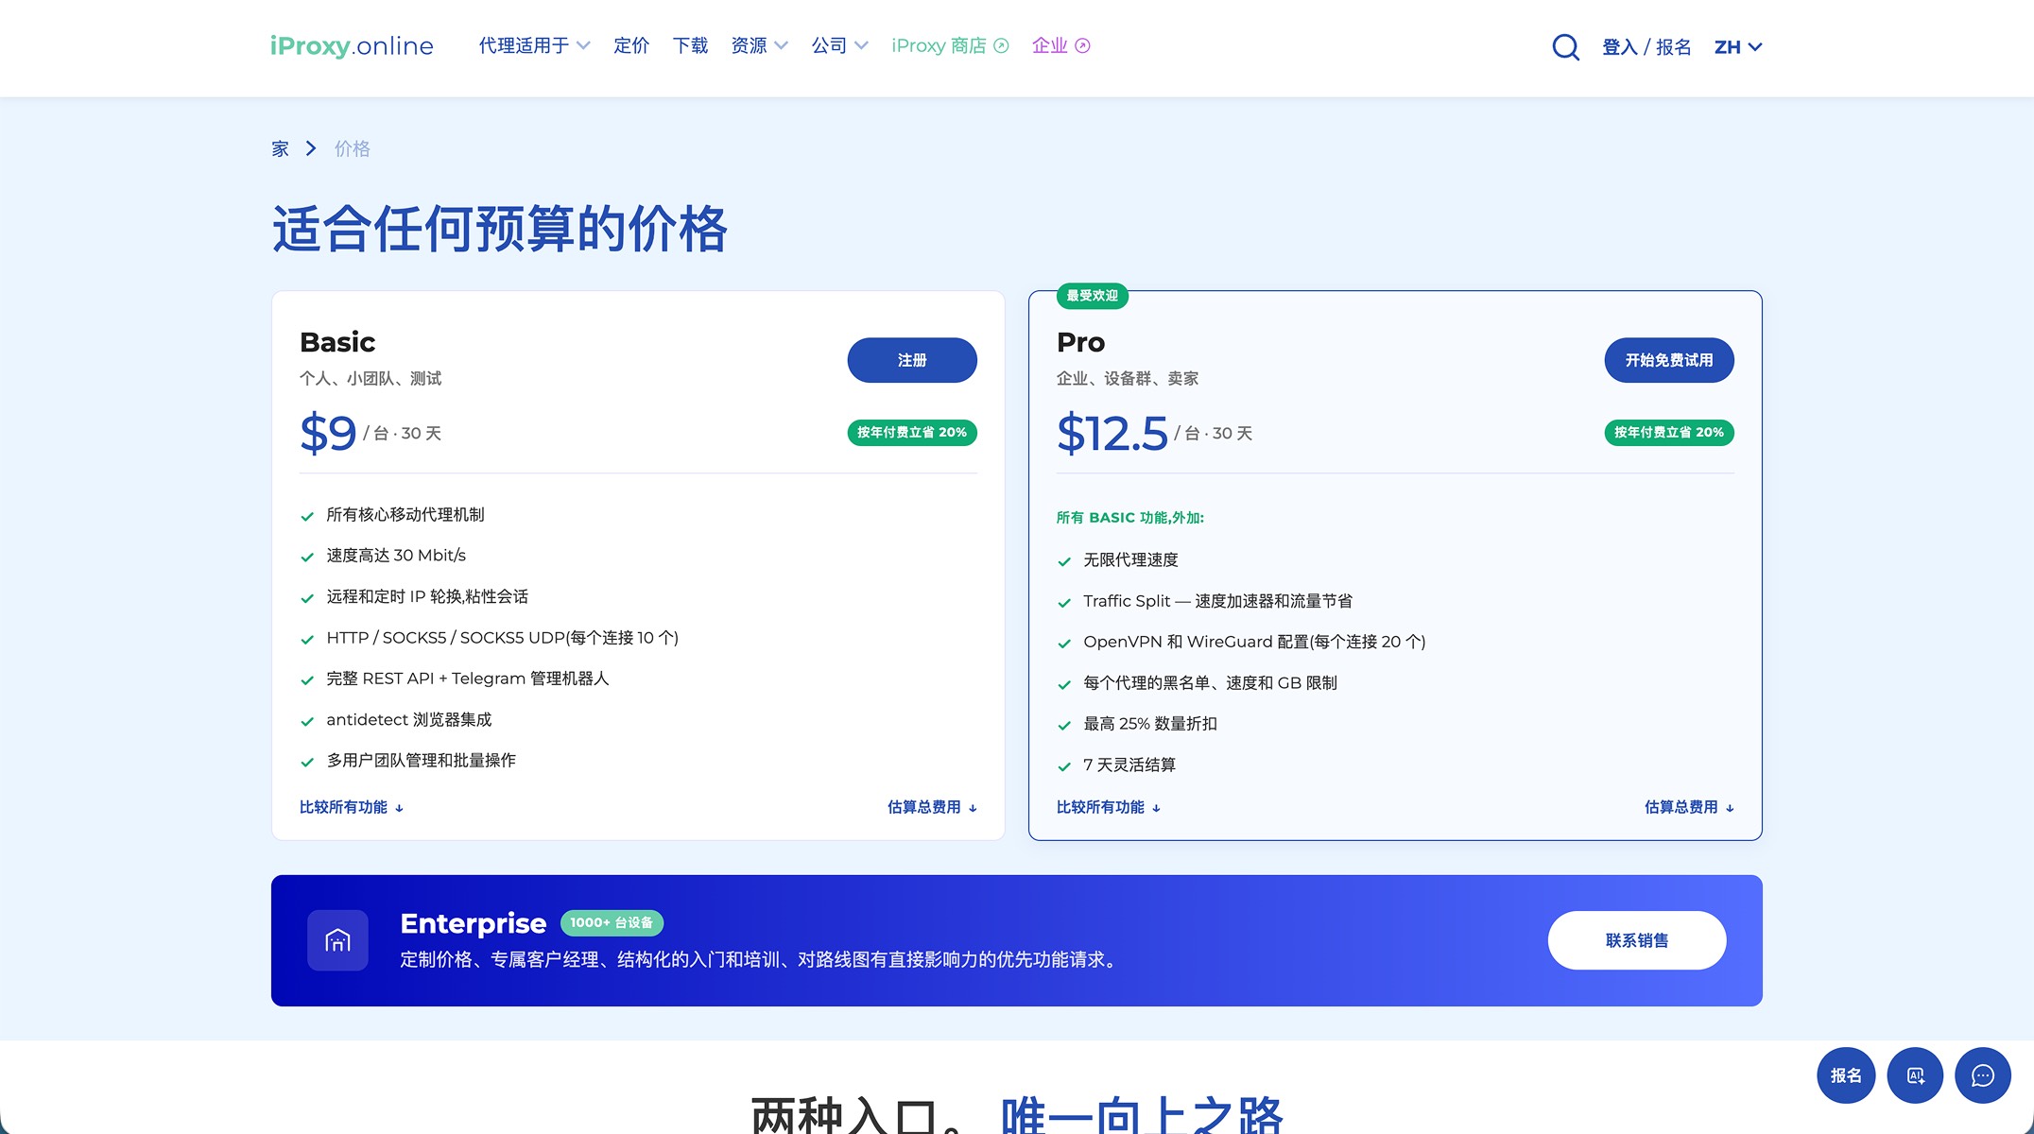Expand the 公司 dropdown menu
The height and width of the screenshot is (1134, 2034).
(839, 45)
